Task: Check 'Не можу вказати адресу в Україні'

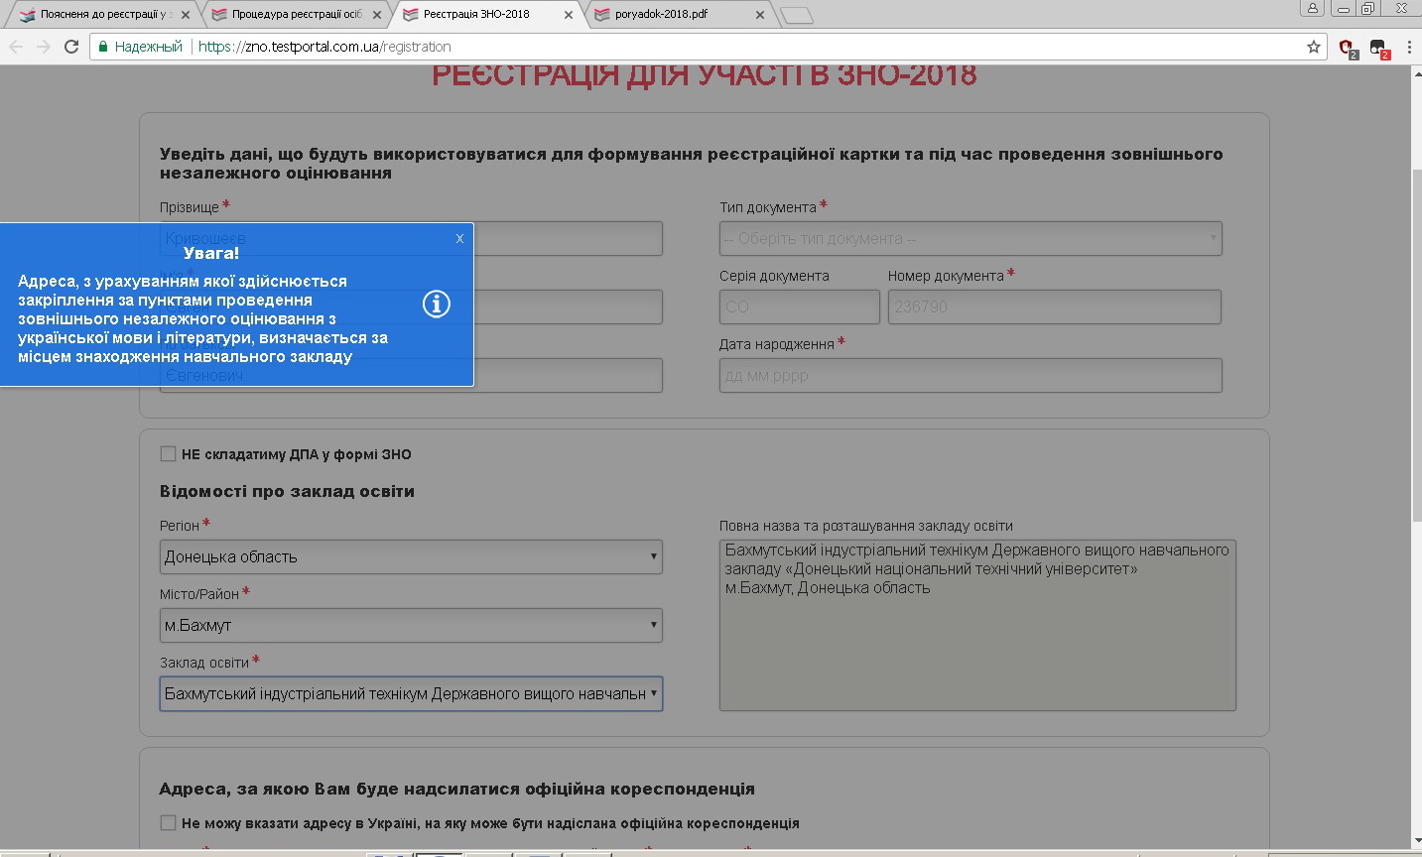Action: click(168, 823)
